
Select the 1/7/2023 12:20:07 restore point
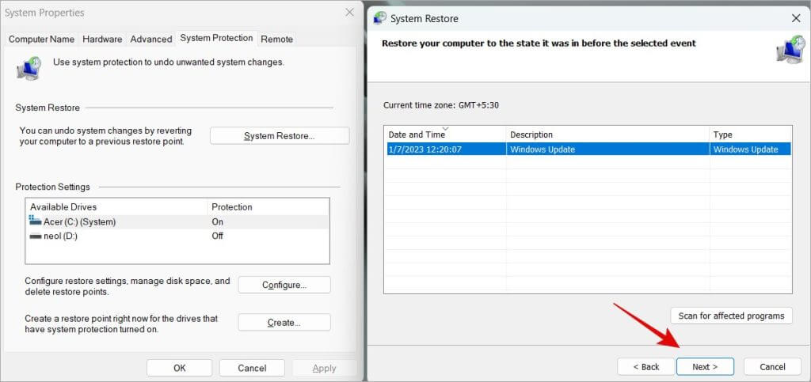pyautogui.click(x=588, y=149)
